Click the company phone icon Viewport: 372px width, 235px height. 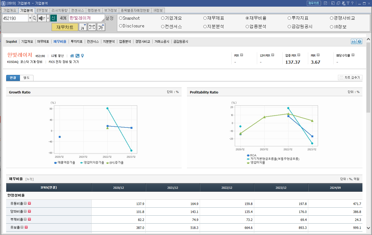click(77, 56)
